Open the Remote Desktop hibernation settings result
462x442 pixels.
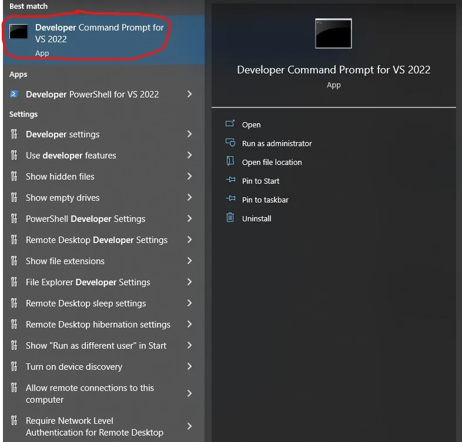[x=98, y=324]
